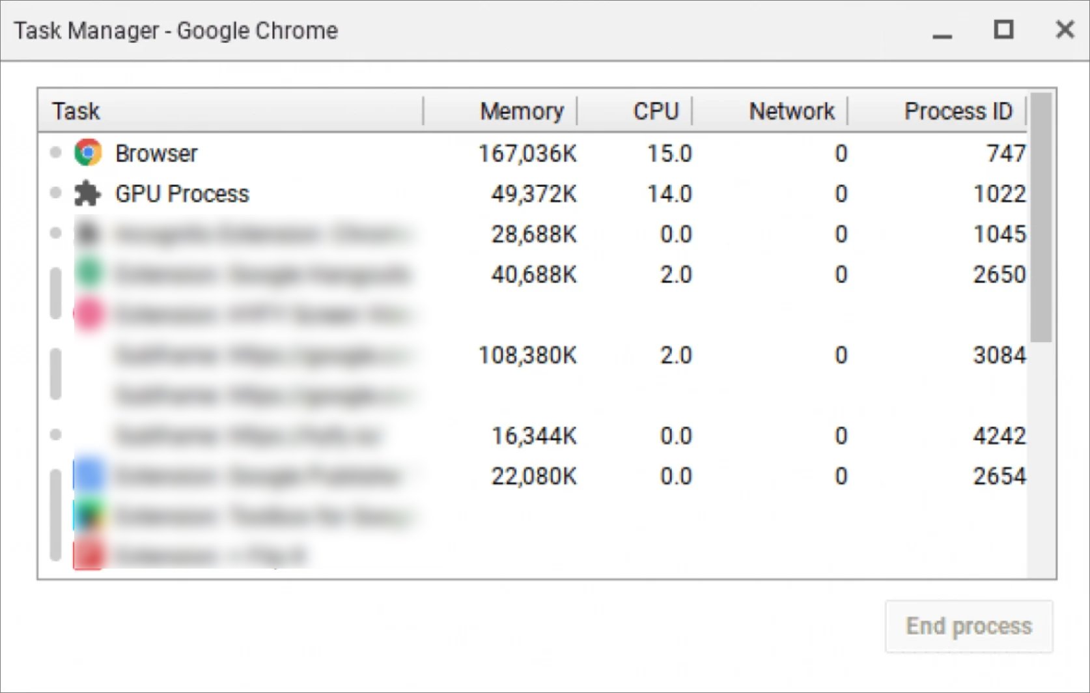Sort by the Memory column header
This screenshot has width=1090, height=693.
pos(500,111)
